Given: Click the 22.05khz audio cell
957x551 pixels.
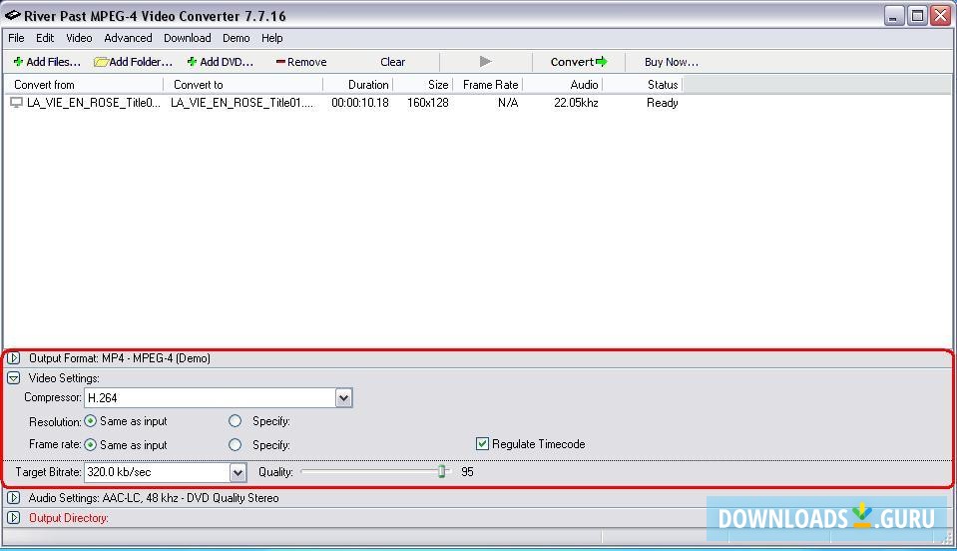Looking at the screenshot, I should 576,103.
